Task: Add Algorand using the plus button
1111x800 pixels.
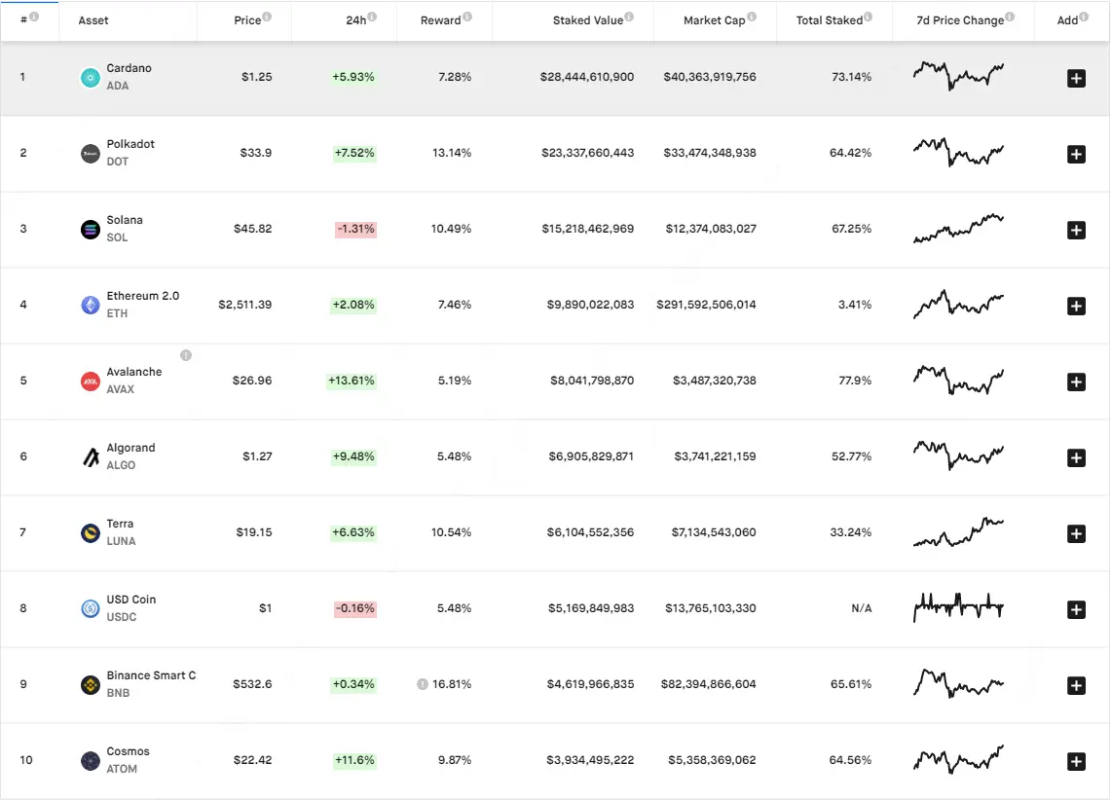Action: [1076, 458]
